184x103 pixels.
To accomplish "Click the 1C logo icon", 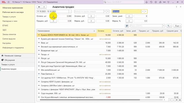I will 4,2.
